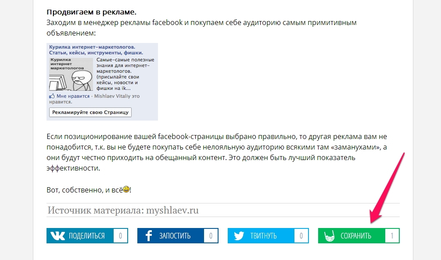Click 'Рекламируйте свою Страницу' button

click(x=90, y=112)
